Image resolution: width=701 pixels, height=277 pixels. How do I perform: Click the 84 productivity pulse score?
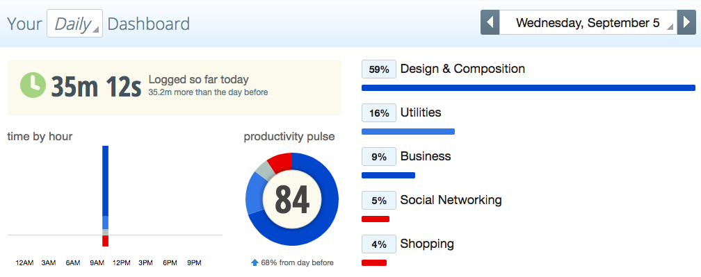(x=292, y=199)
